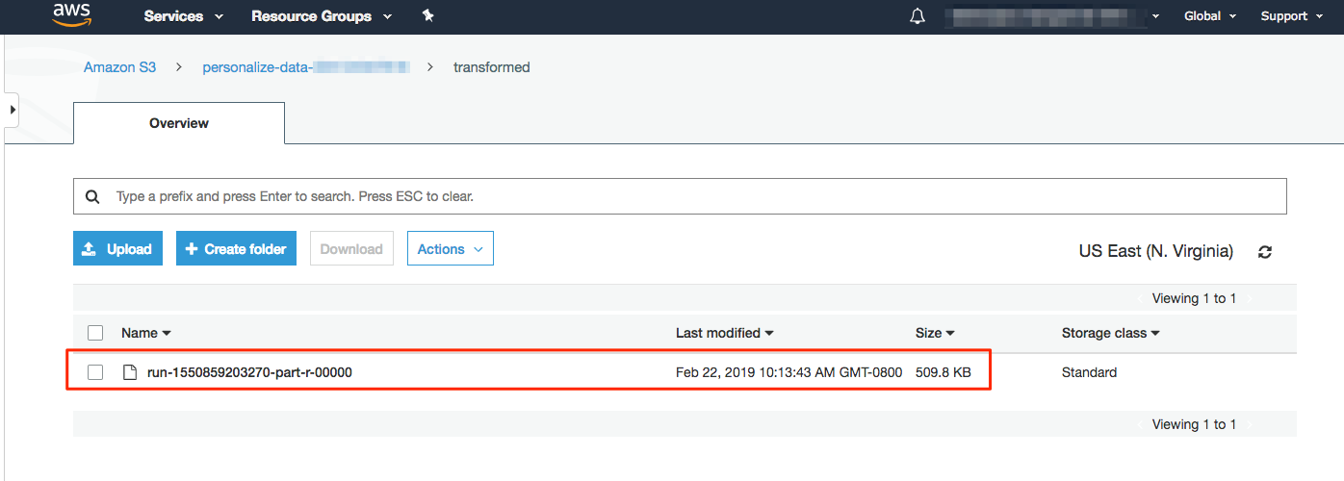Open the Support menu

tap(1290, 16)
